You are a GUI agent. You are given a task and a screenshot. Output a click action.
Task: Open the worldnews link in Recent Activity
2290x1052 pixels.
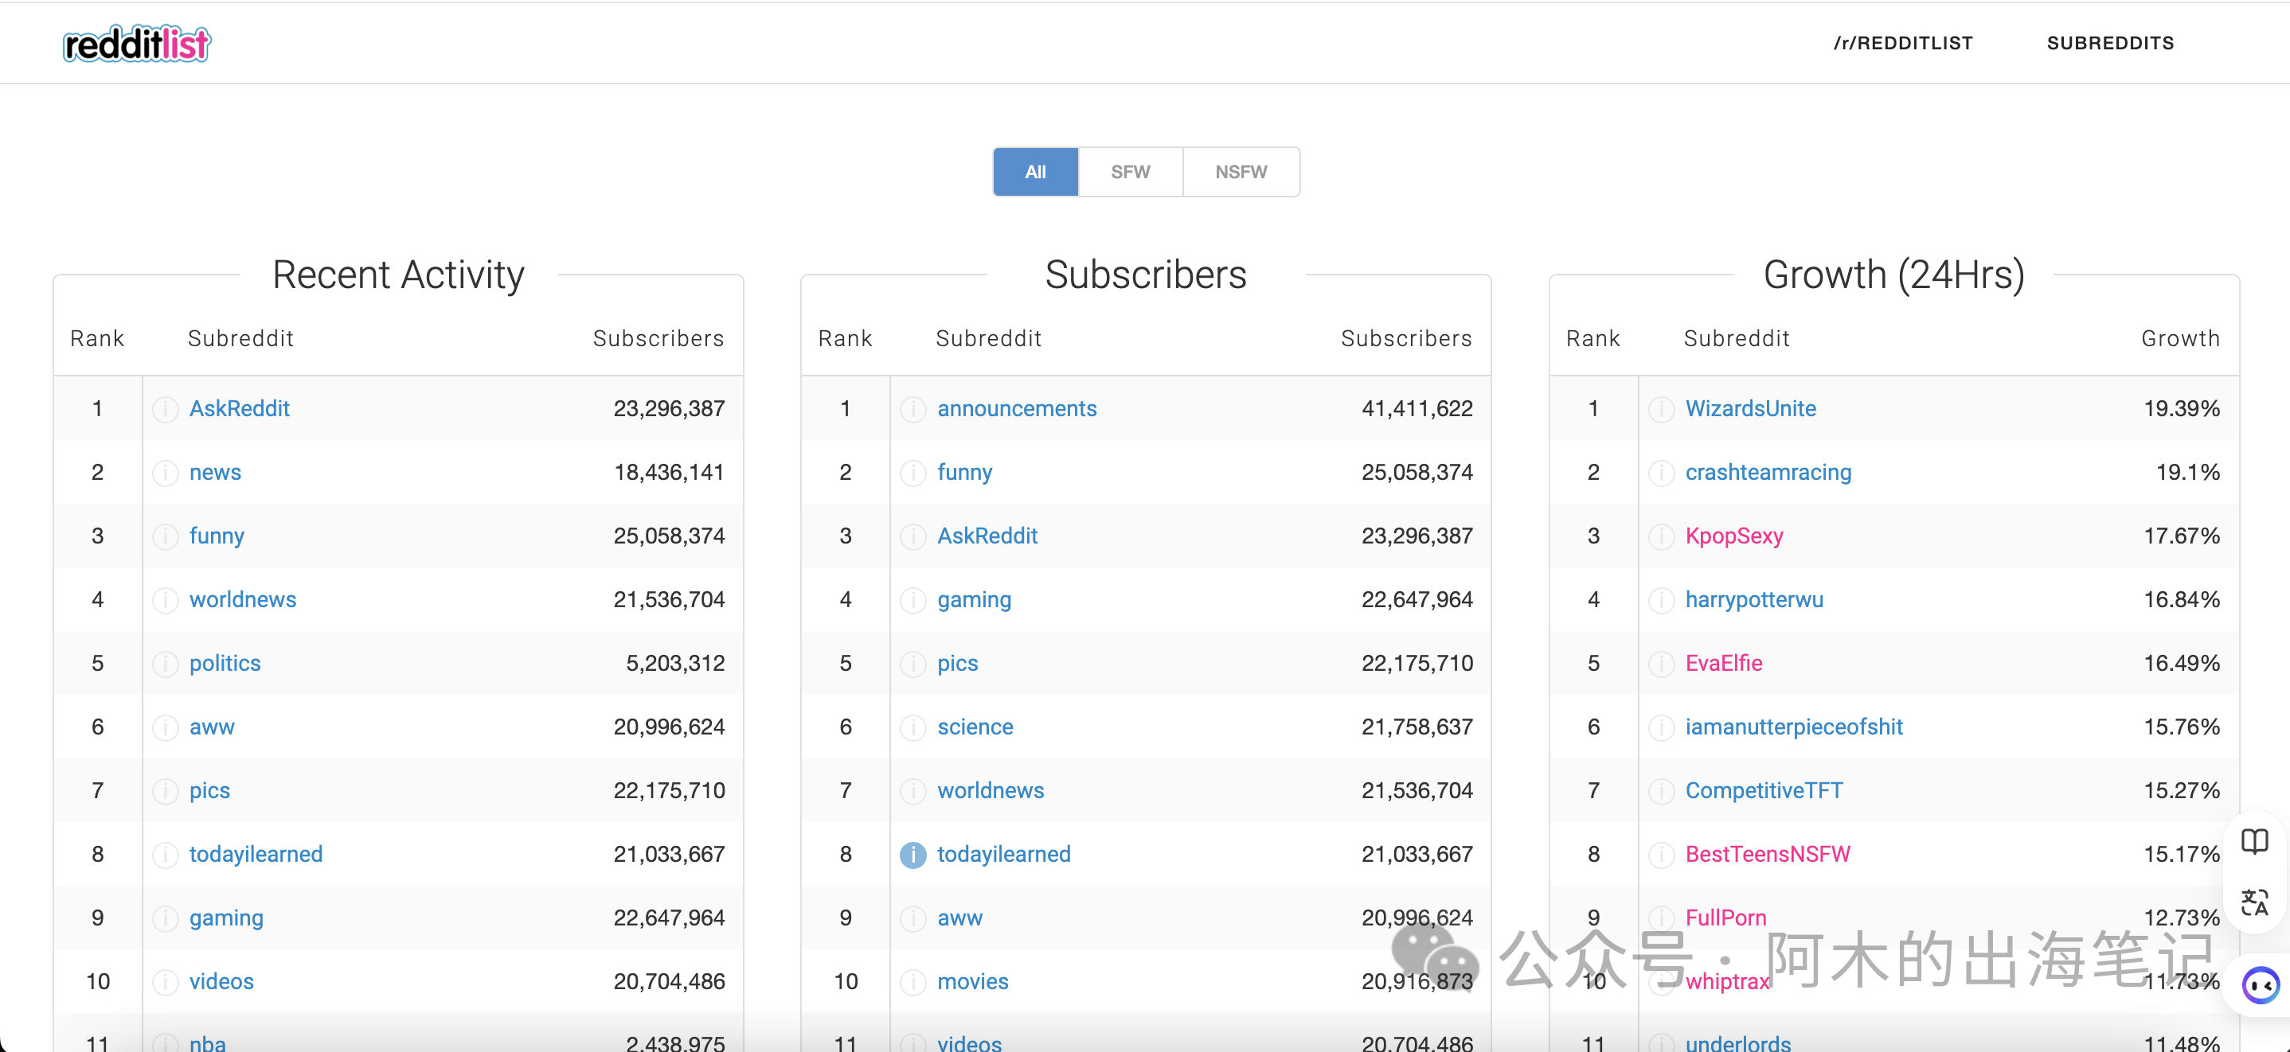[243, 600]
